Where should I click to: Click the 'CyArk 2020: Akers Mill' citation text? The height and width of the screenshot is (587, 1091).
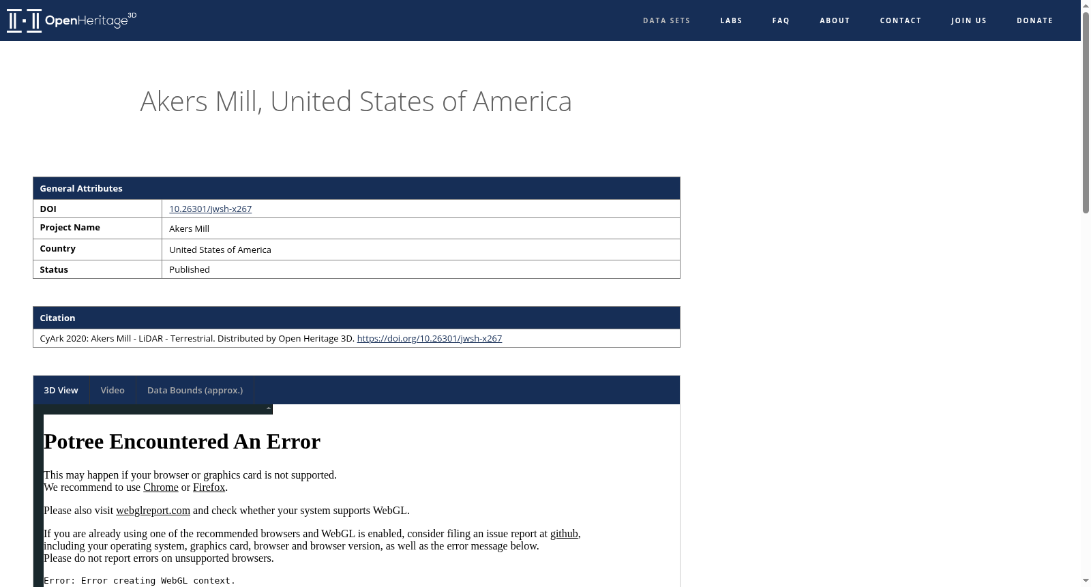pos(197,338)
